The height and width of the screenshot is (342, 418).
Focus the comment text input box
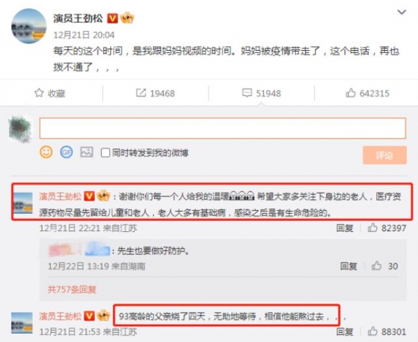223,128
